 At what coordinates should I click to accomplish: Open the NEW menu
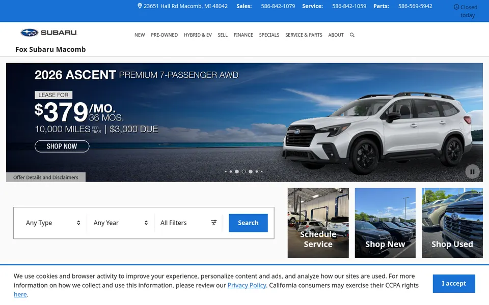point(140,35)
